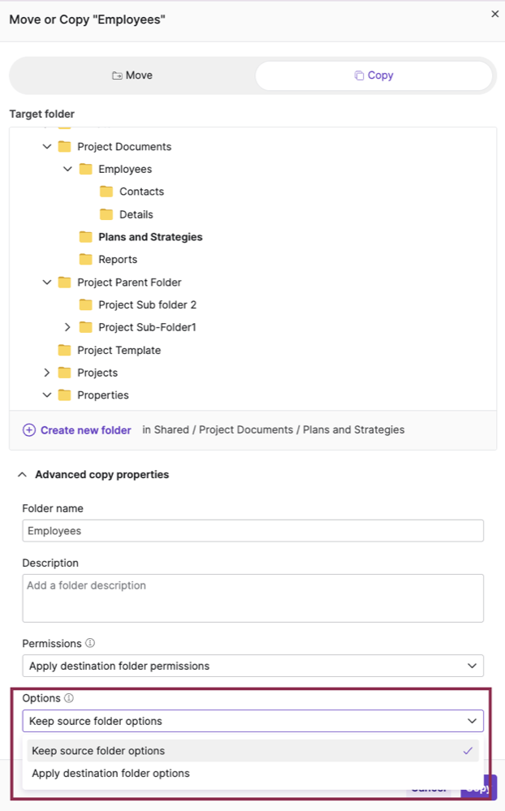Click the folder icon next to Plans and Strategies
505x811 pixels.
click(x=86, y=237)
